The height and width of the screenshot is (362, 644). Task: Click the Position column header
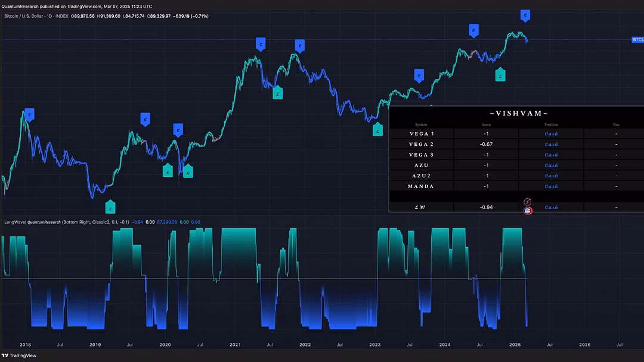(551, 124)
